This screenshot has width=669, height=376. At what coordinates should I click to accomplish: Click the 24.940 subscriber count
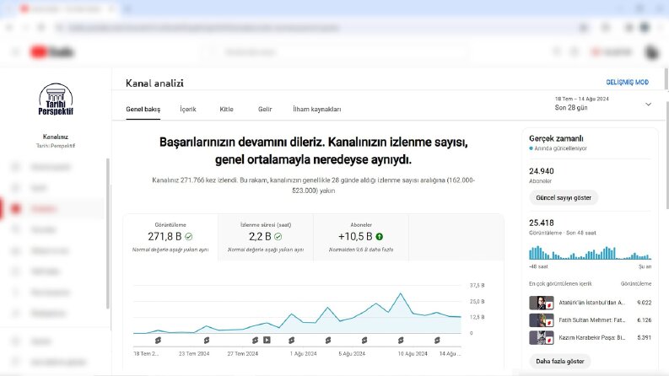(542, 171)
